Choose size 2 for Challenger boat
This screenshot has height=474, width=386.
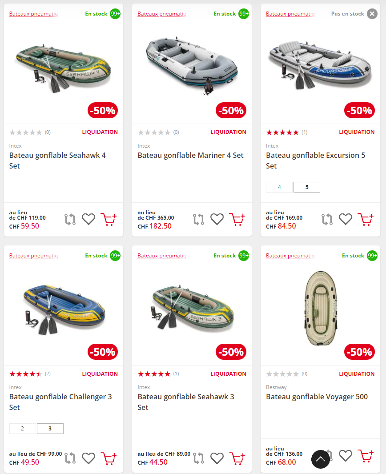click(23, 429)
